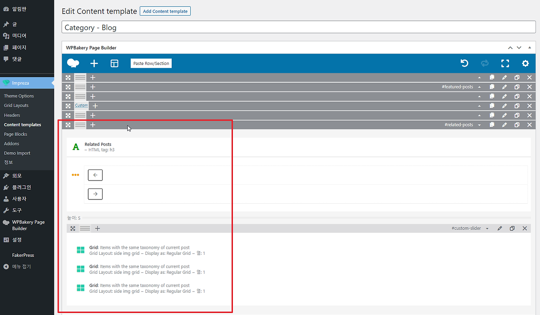The image size is (540, 315).
Task: Grab the #related-posts row move handle
Action: (68, 125)
